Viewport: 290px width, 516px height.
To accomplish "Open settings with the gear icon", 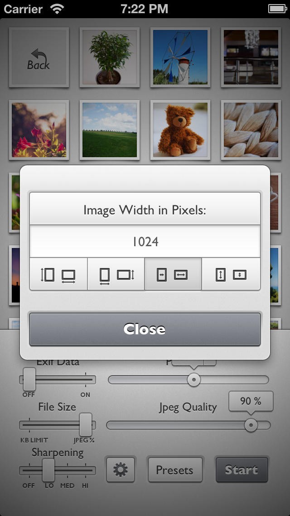I will click(121, 470).
